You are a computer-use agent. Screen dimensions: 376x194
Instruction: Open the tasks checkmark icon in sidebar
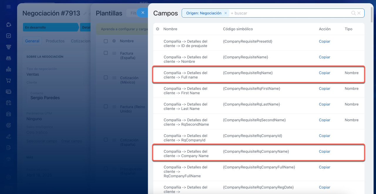[9, 36]
